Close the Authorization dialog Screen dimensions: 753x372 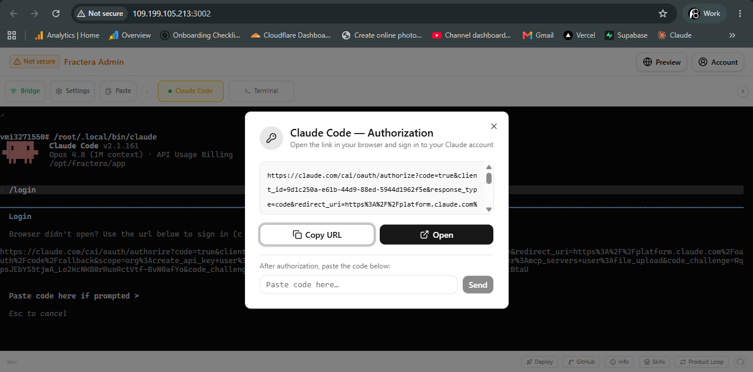[x=494, y=126]
